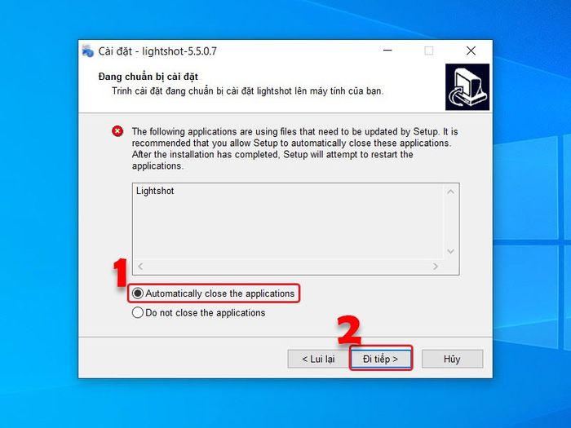This screenshot has width=571, height=428.
Task: Continue with the Đi tiếp button
Action: pyautogui.click(x=381, y=360)
